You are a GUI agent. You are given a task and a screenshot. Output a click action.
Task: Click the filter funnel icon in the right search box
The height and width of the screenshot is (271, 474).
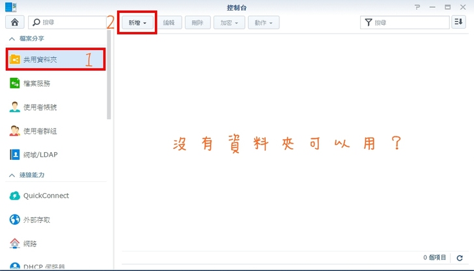pos(369,22)
